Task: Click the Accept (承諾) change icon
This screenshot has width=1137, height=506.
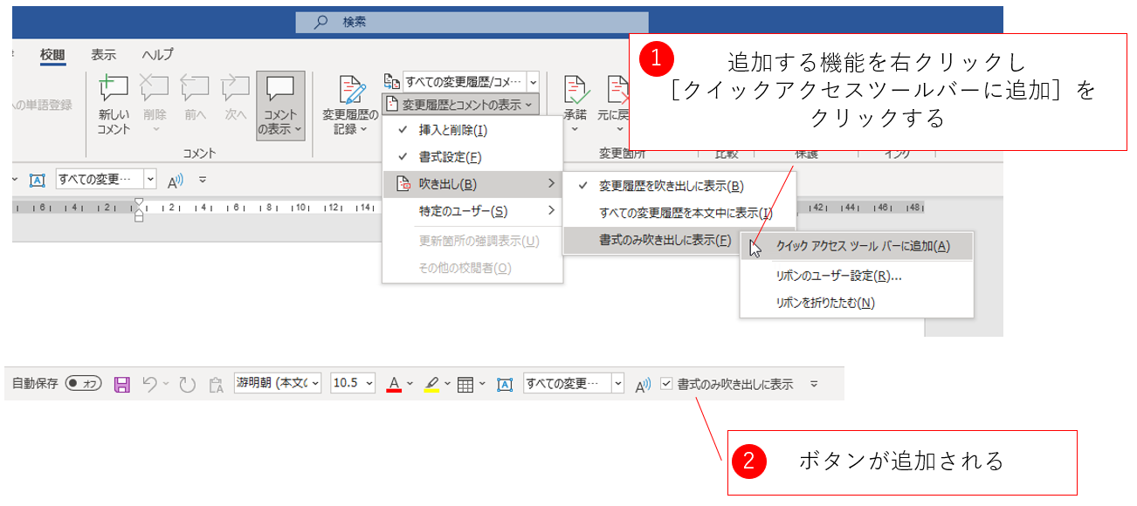Action: (x=575, y=89)
